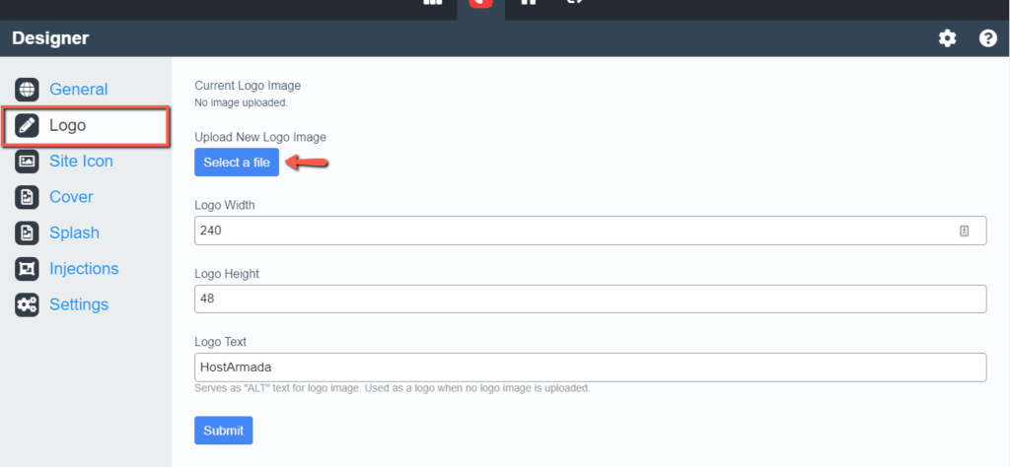1010x467 pixels.
Task: Click the "Current Logo Image" label
Action: click(x=248, y=85)
